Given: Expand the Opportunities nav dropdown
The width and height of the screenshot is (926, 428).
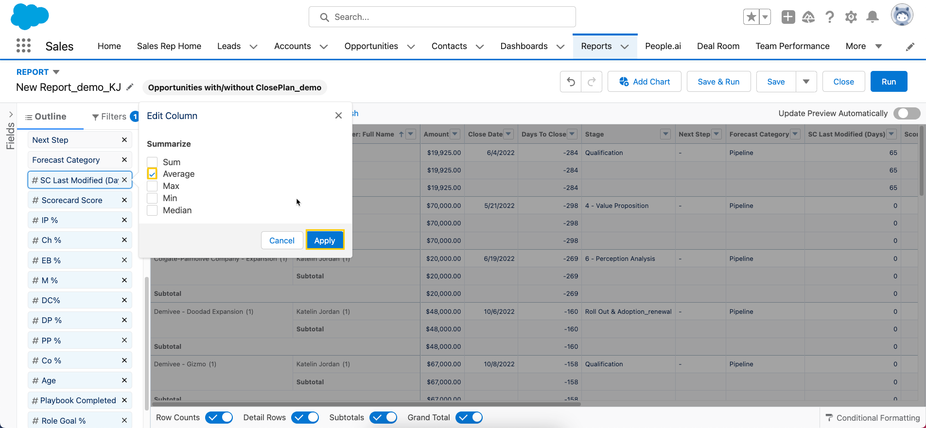Looking at the screenshot, I should tap(411, 47).
